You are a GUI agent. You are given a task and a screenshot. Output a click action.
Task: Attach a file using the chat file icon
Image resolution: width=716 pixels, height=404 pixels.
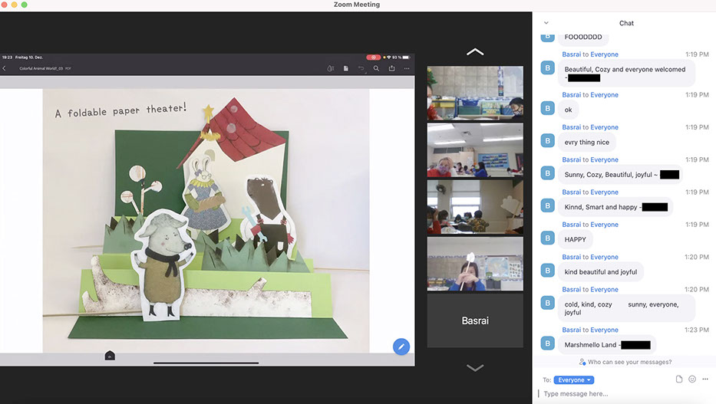point(679,379)
